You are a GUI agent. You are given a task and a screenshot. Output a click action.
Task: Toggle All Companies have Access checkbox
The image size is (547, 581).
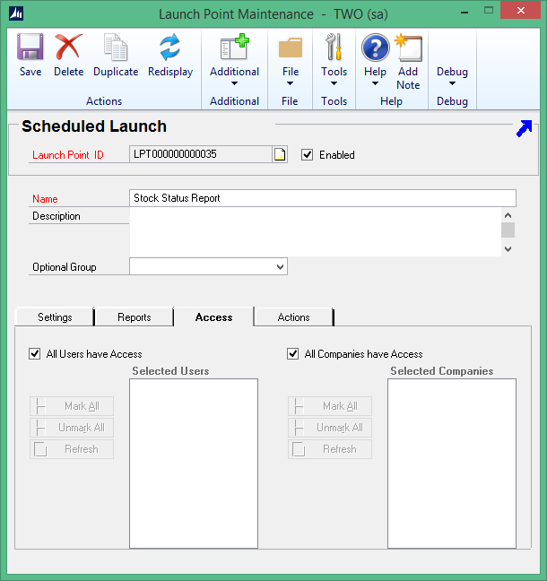(292, 354)
